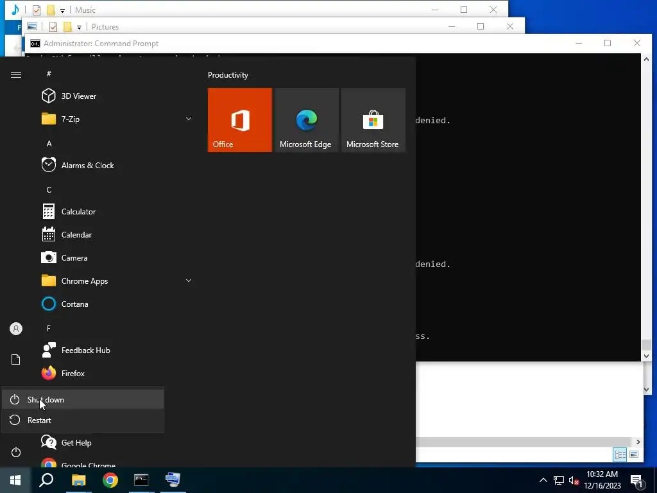Click the Power icon in Start sidebar
Screen dimensions: 657x493
pyautogui.click(x=16, y=452)
